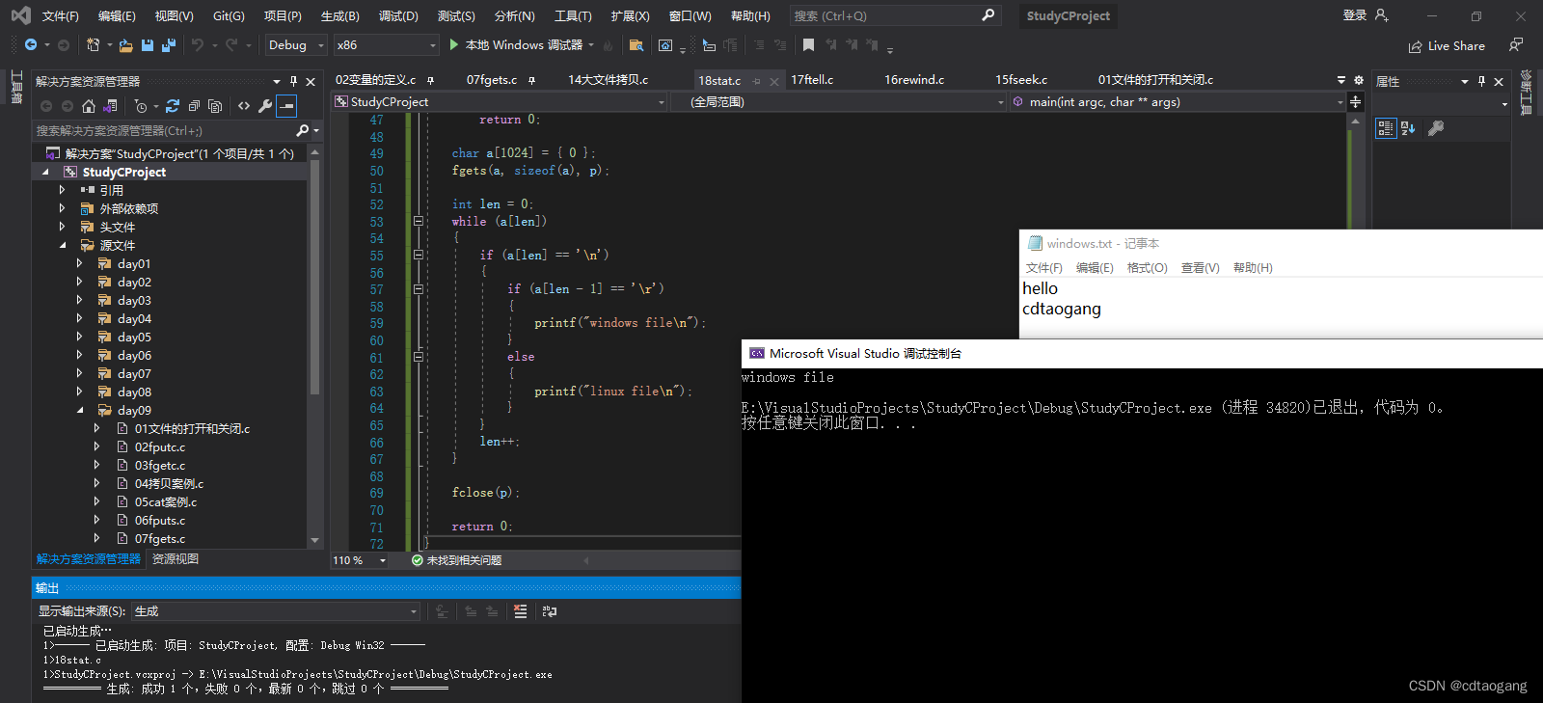Start debugging with green play icon
The width and height of the screenshot is (1543, 703).
tap(453, 44)
